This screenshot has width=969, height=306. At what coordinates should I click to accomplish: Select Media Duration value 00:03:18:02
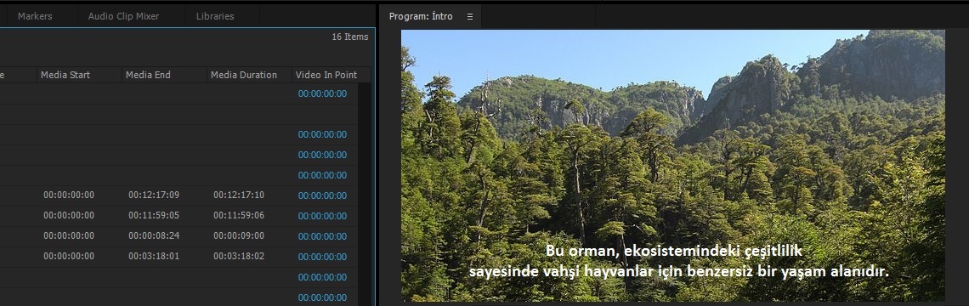239,256
